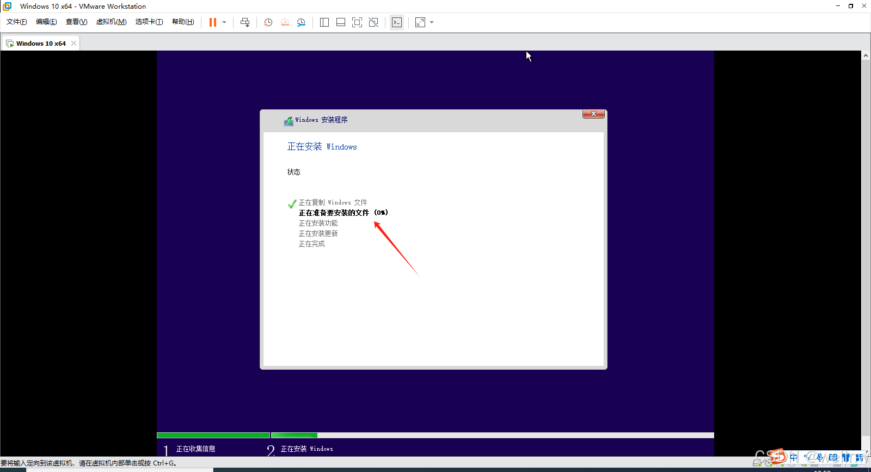Click the 正在完成 step
The image size is (871, 472).
(312, 244)
